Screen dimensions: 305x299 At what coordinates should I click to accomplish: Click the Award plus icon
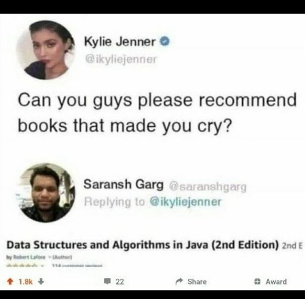pyautogui.click(x=258, y=281)
